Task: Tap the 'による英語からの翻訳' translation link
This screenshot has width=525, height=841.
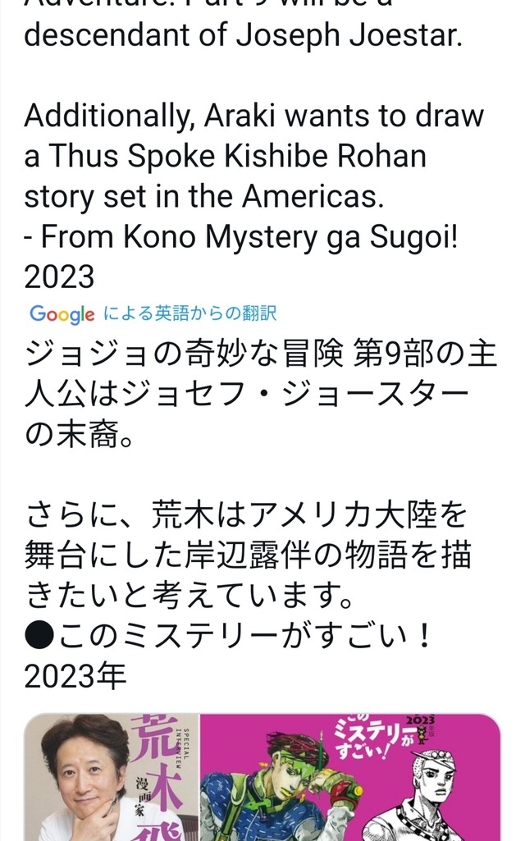Action: [190, 313]
